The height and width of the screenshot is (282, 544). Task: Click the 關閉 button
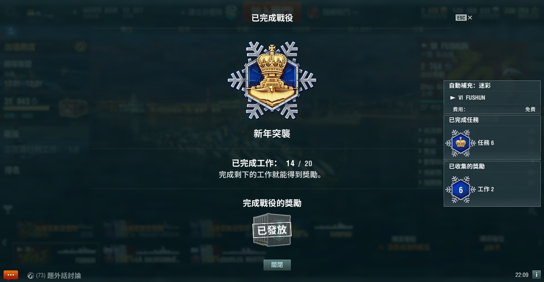(x=277, y=265)
